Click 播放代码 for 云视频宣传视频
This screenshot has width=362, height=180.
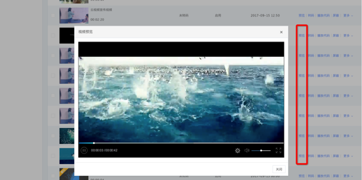323,15
